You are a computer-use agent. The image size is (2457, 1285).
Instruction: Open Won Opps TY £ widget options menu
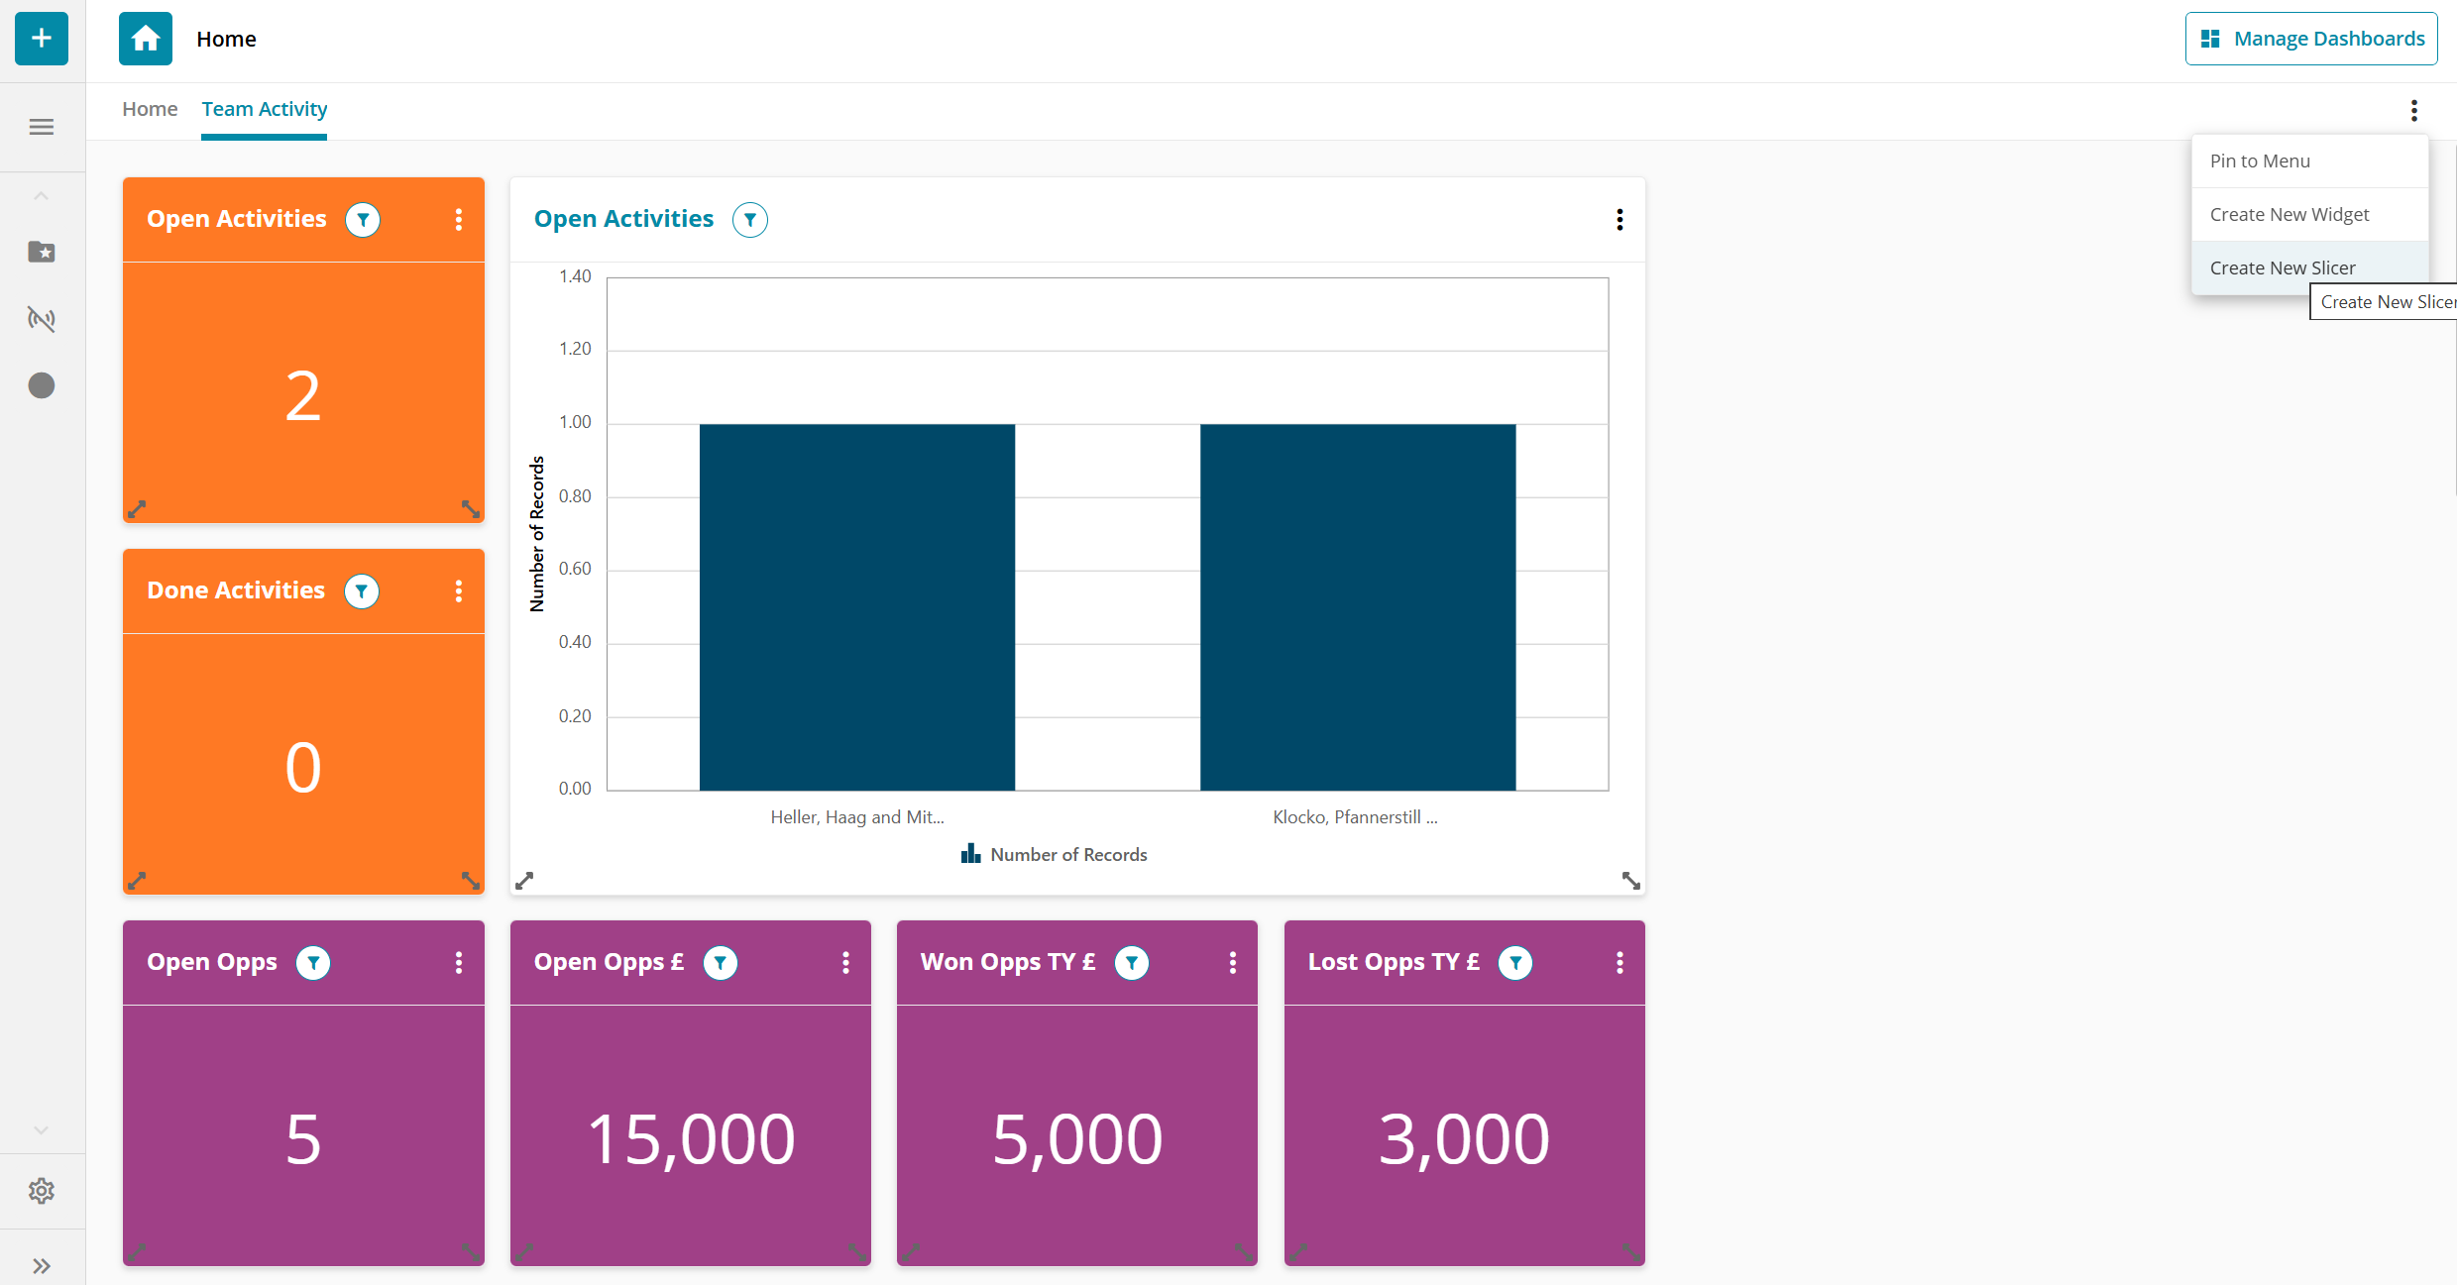[x=1232, y=962]
